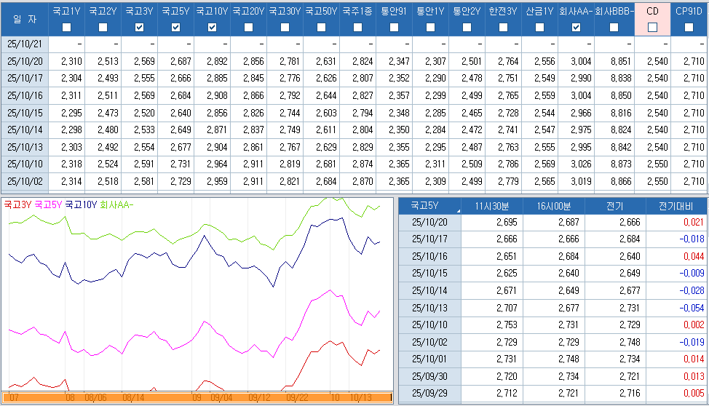This screenshot has height=406, width=709.
Task: Click the 16시00분 column header
Action: pyautogui.click(x=553, y=205)
